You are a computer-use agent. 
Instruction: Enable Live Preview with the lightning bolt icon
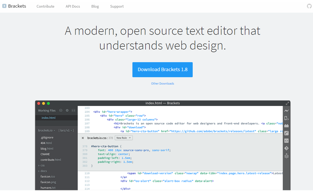click(x=286, y=111)
